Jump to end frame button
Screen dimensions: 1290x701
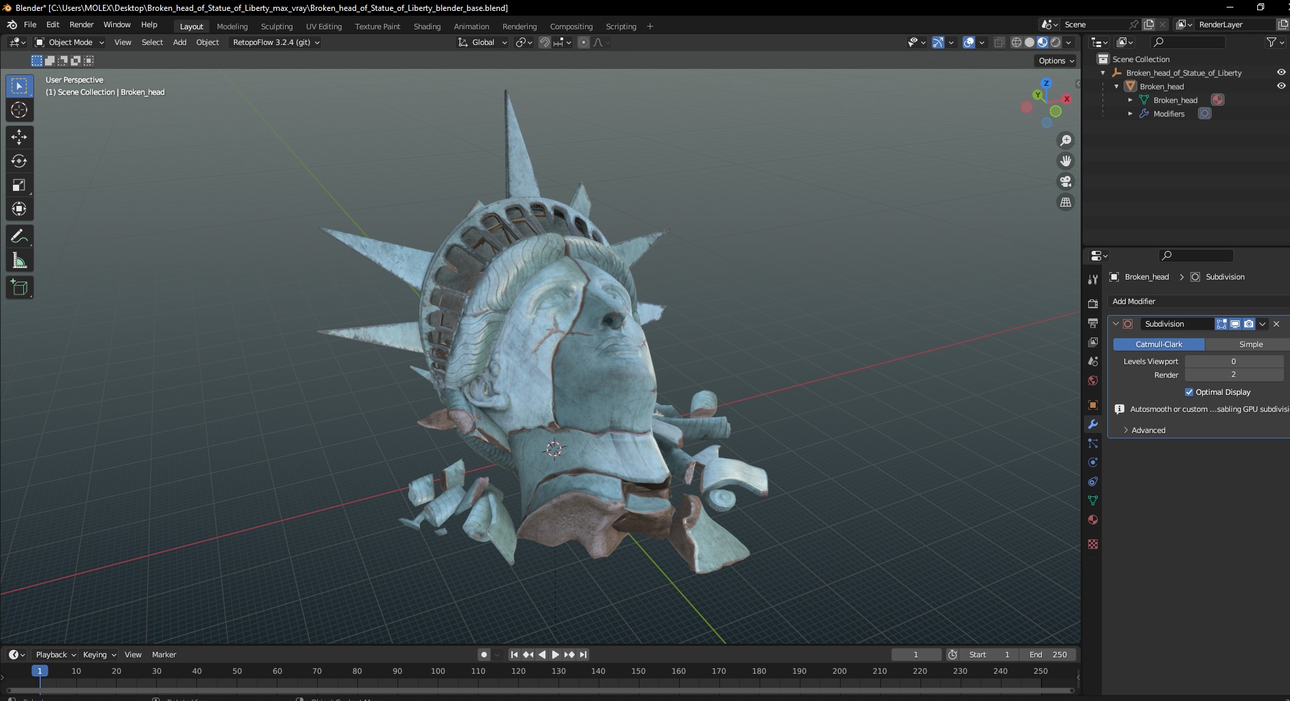click(583, 655)
